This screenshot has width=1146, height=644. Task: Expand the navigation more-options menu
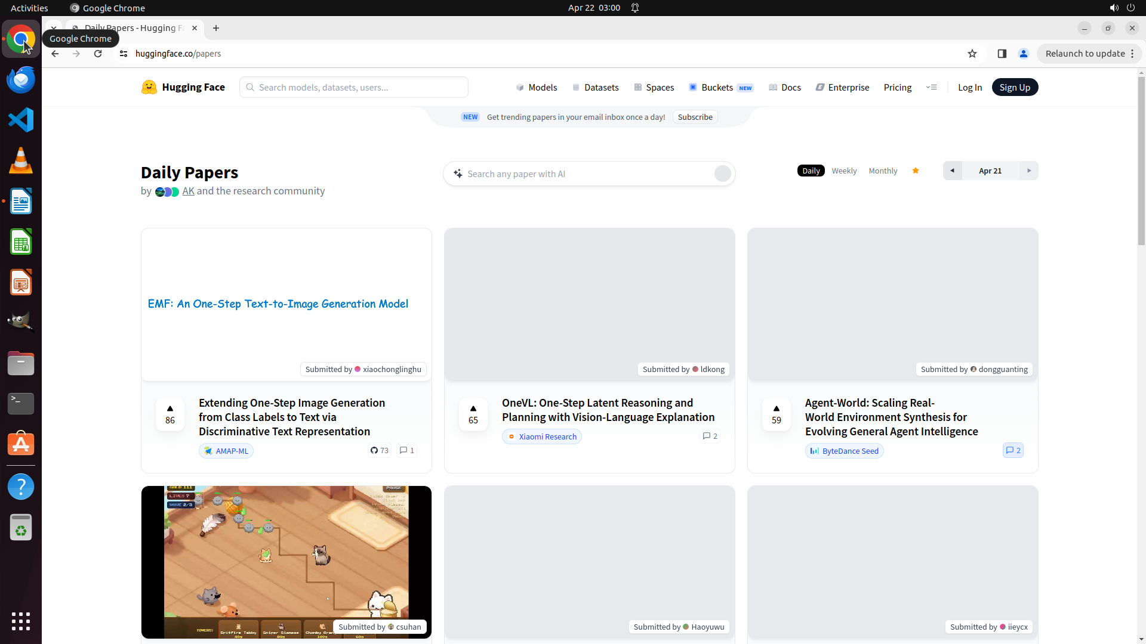coord(931,87)
